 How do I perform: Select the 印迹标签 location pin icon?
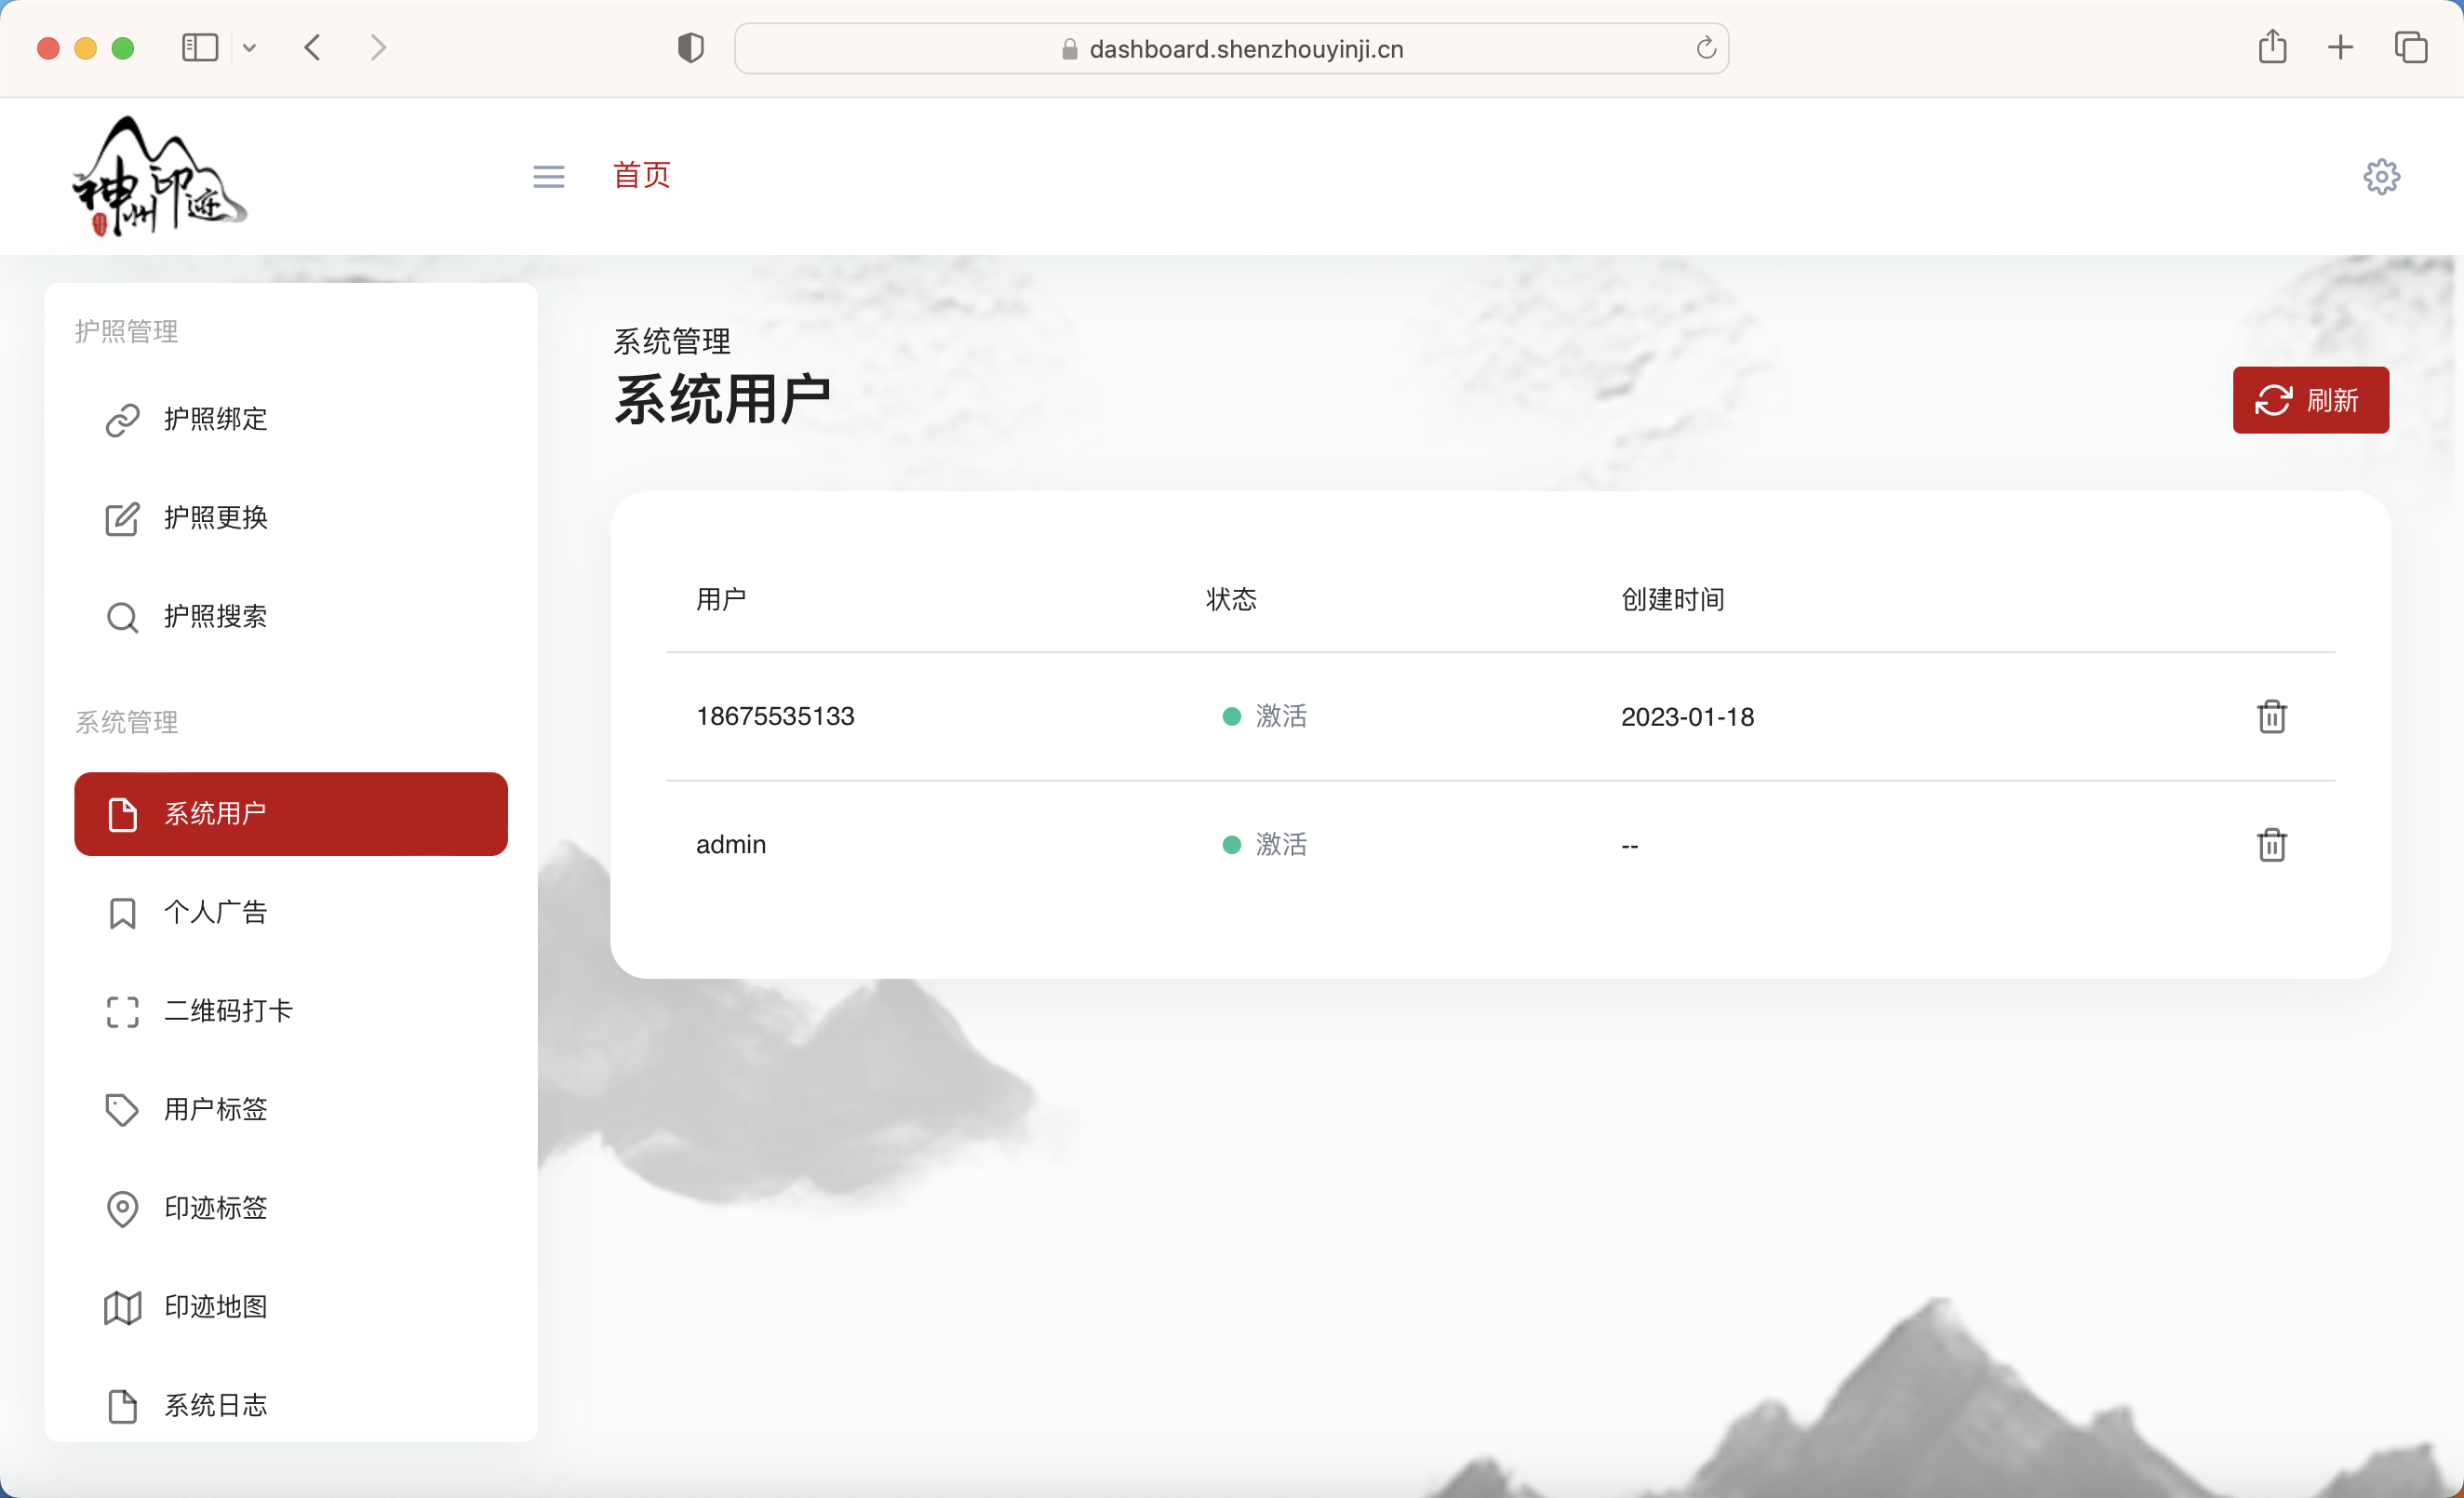tap(122, 1208)
